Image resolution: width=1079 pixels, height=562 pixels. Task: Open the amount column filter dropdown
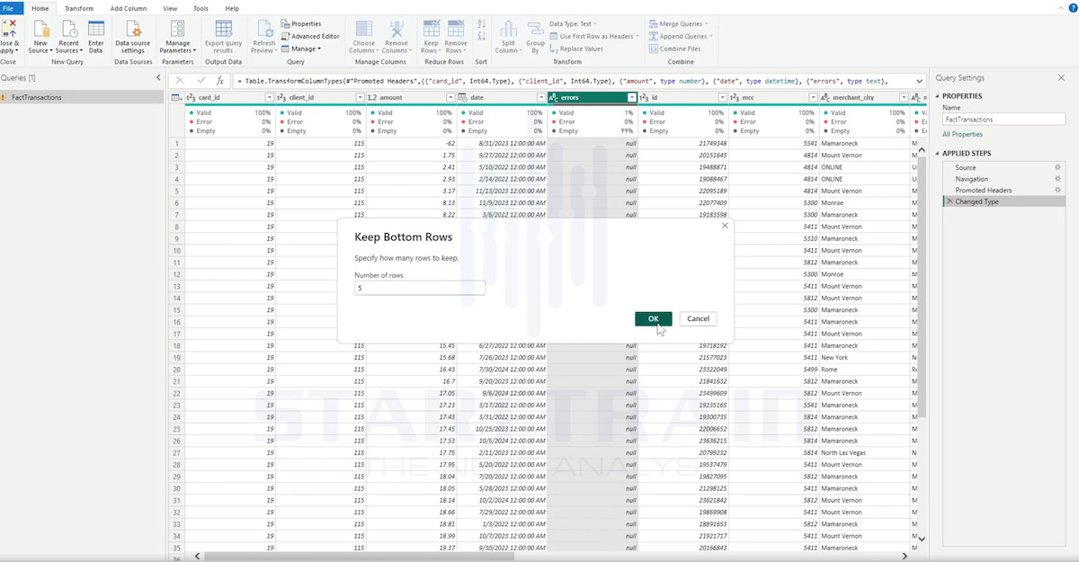(x=450, y=97)
